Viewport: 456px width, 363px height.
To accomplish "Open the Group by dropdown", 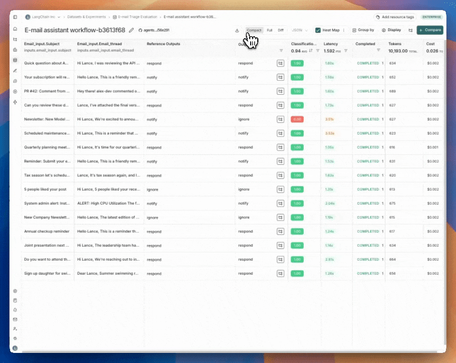I will coord(363,30).
